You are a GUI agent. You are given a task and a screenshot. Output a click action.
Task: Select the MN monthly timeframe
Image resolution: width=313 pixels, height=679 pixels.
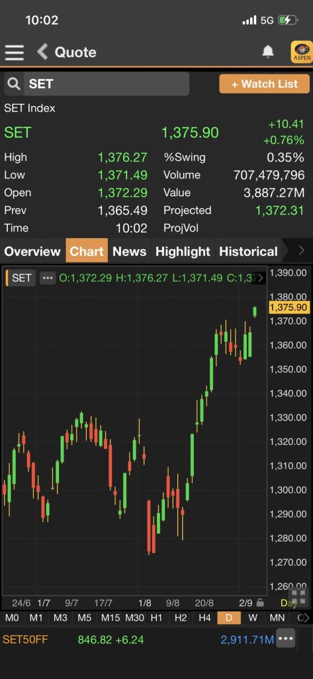pyautogui.click(x=277, y=618)
